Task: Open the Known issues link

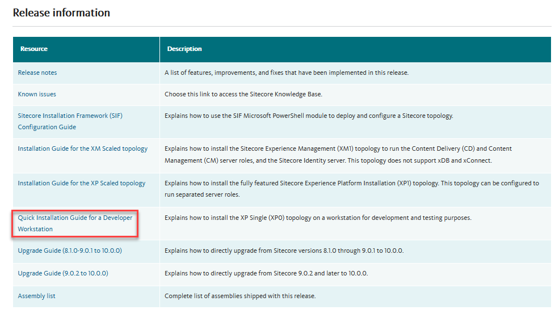Action: pos(37,94)
